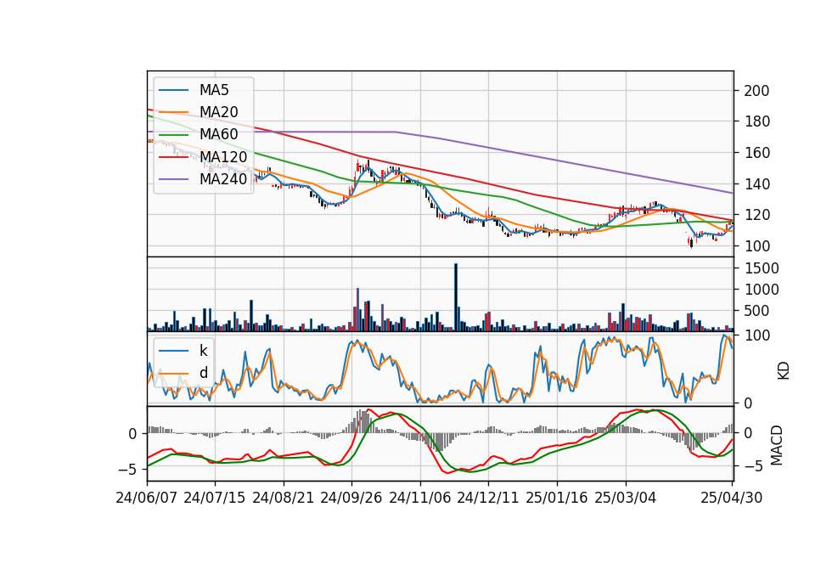Click the −5 tick on MACD's left axis

[128, 469]
